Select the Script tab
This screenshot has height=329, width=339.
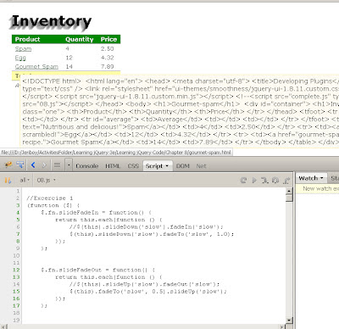154,166
